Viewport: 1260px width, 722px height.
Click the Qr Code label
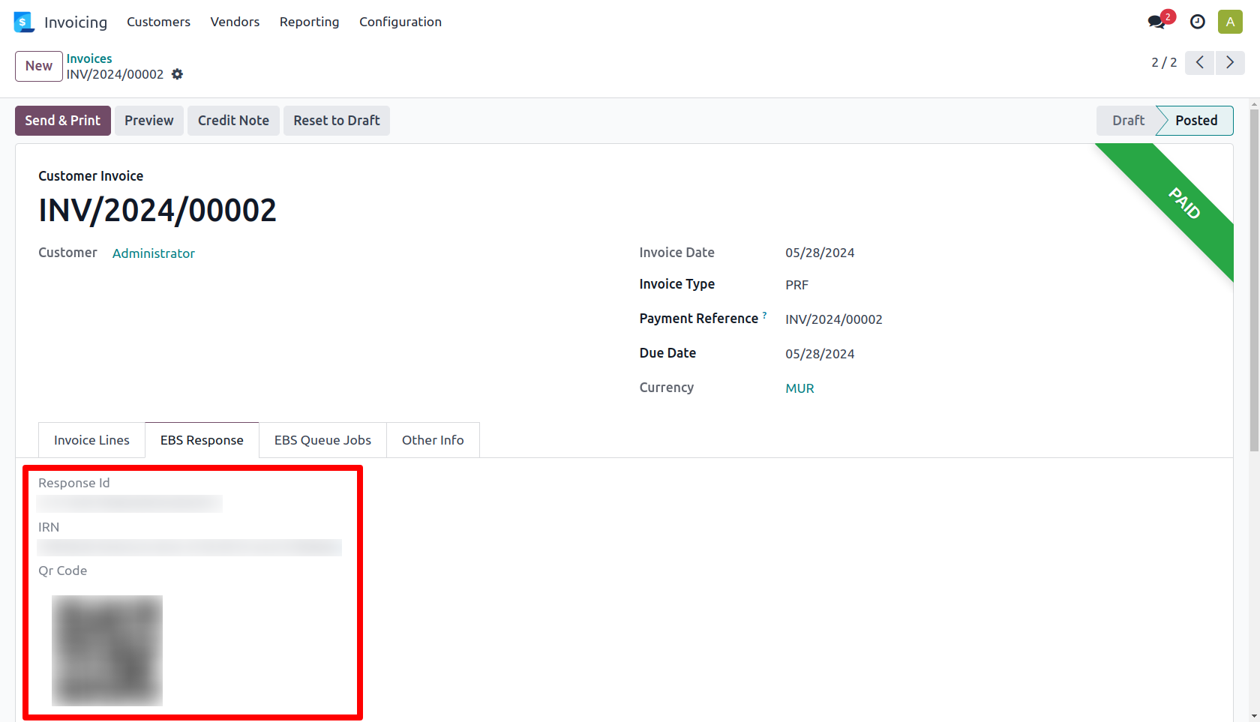click(x=63, y=571)
